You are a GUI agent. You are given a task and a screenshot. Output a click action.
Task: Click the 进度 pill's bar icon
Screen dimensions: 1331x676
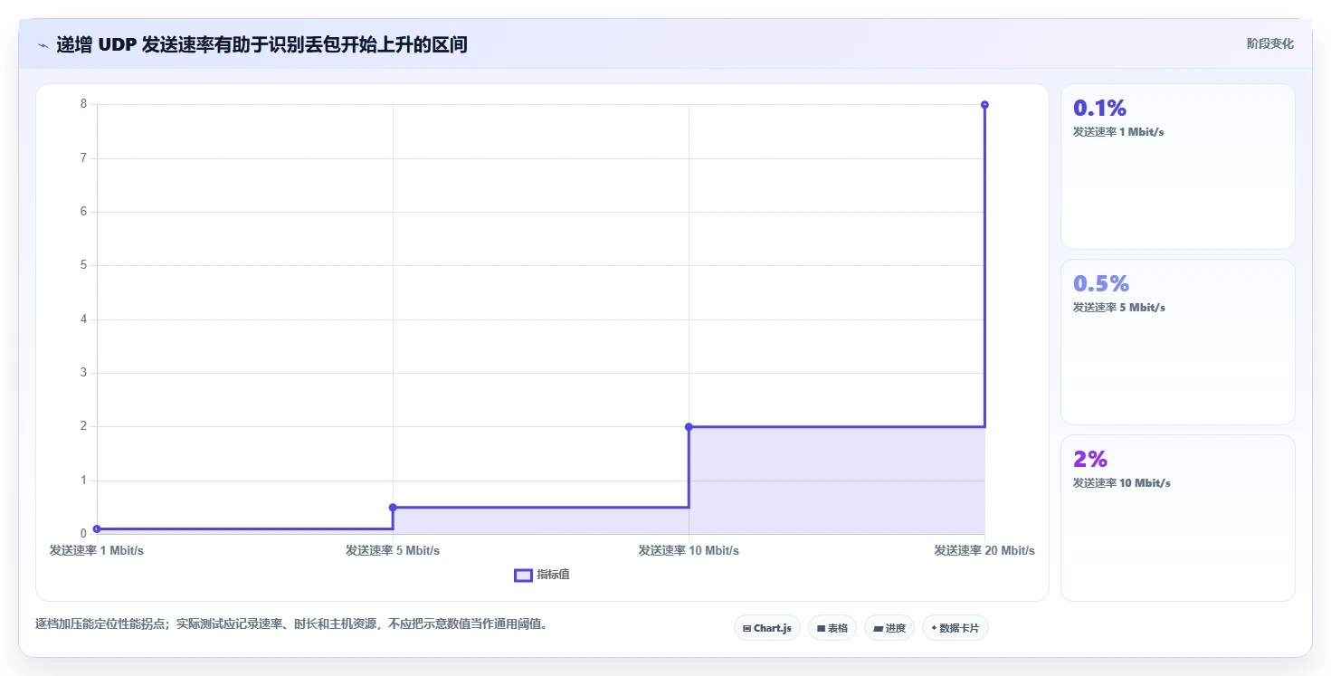click(878, 628)
